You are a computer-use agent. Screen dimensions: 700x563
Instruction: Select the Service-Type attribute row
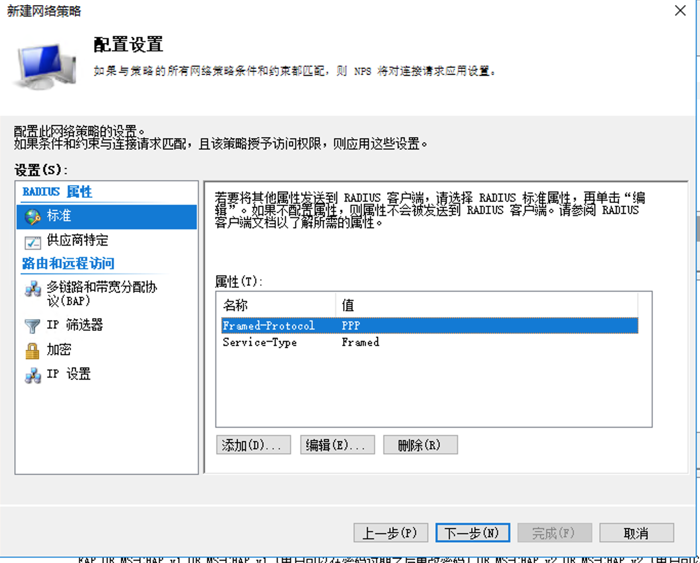429,342
